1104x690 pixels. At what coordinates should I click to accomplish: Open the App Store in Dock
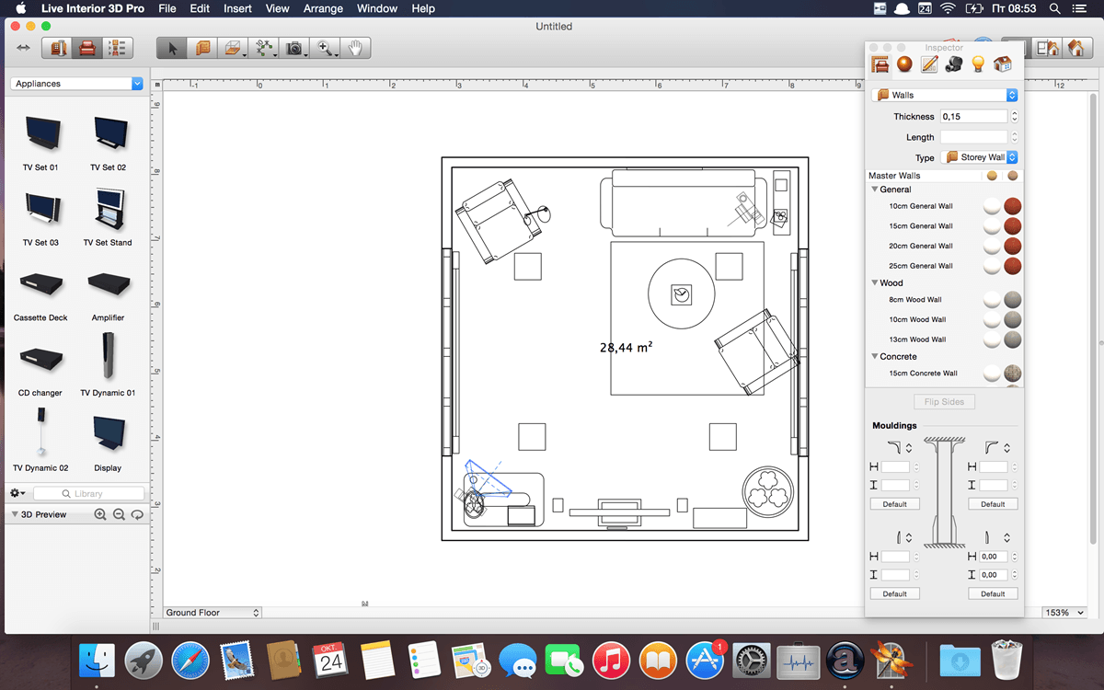[x=706, y=660]
